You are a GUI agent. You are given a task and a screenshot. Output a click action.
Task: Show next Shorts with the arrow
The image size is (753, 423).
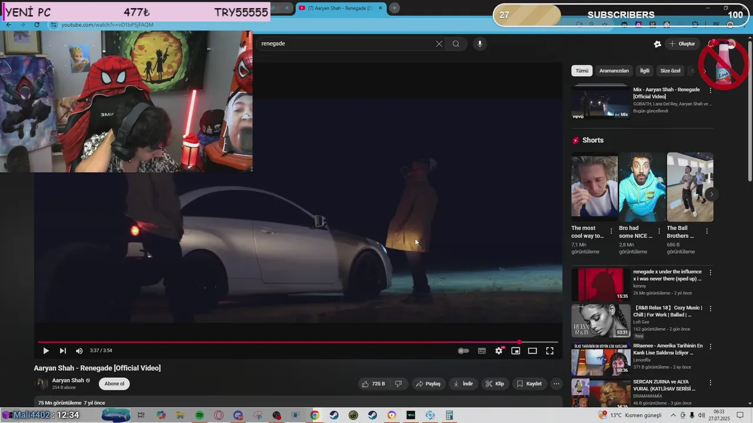711,194
